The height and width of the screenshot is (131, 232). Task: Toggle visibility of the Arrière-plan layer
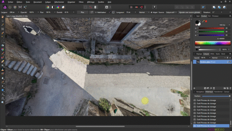[230, 62]
